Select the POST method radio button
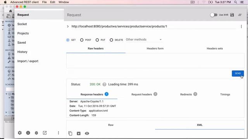Image resolution: width=248 pixels, height=139 pixels. pyautogui.click(x=82, y=40)
